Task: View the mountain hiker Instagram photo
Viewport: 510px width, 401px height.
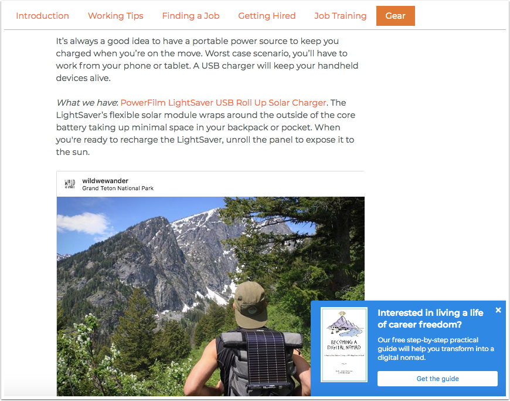Action: click(x=210, y=296)
